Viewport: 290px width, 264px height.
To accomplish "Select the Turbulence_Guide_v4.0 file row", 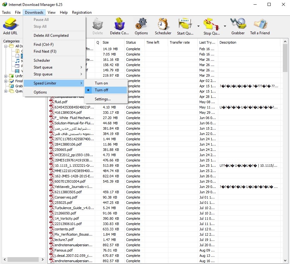I will click(x=74, y=208).
